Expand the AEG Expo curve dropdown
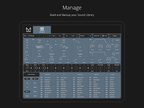Image resolution: width=144 pixels, height=108 pixels. coord(118,53)
